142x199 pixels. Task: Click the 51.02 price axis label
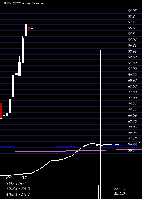click(x=132, y=69)
